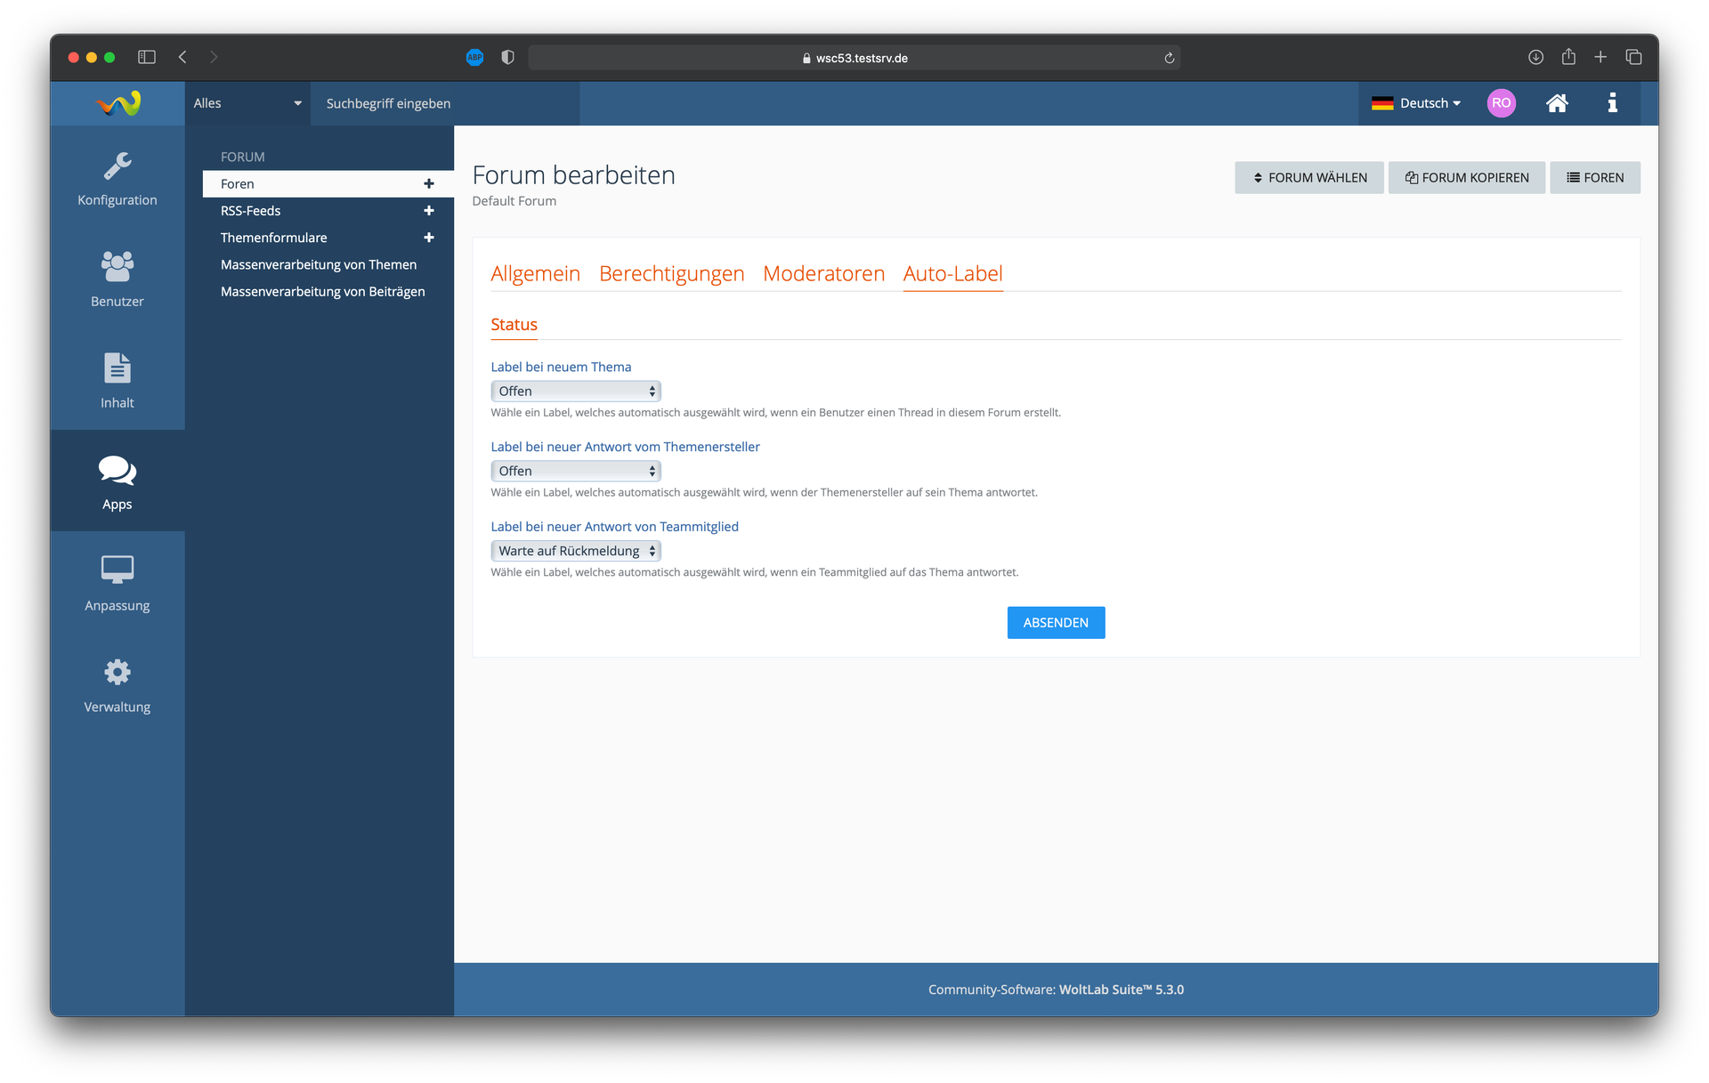Open 'Label bei neuem Thema' dropdown
Screen dimensions: 1709x1083
click(576, 392)
